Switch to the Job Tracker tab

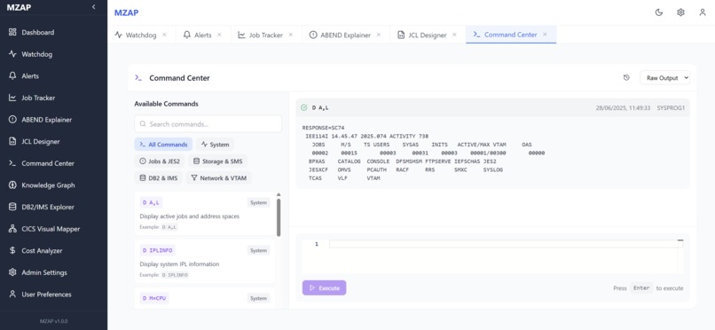pos(266,35)
